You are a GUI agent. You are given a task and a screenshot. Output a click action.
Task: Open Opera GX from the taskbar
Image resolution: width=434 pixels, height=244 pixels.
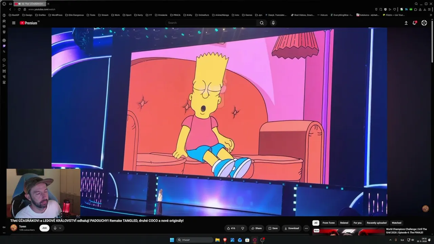(x=255, y=240)
